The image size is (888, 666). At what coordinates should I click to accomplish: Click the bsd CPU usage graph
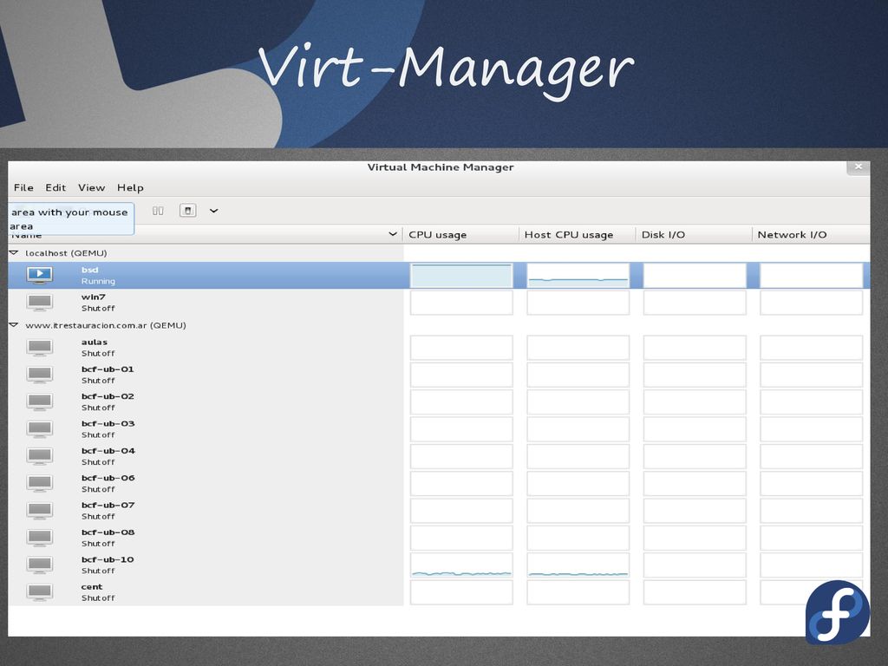click(461, 275)
